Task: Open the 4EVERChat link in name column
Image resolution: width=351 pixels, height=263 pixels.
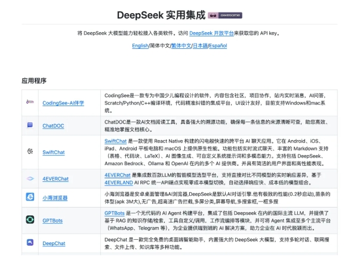Action: point(56,179)
